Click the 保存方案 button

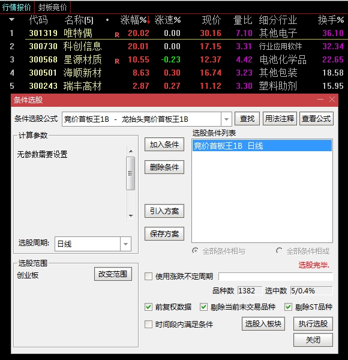[164, 234]
